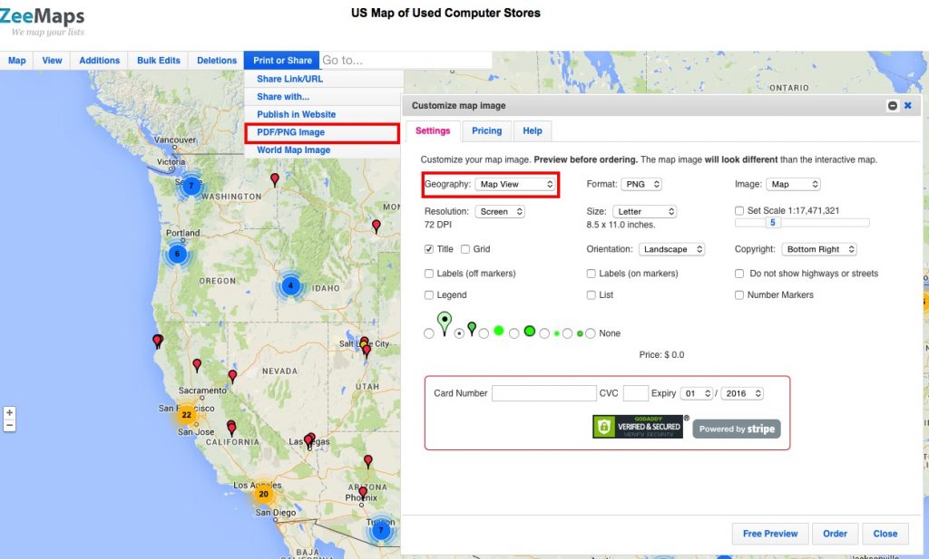
Task: Click the Free Preview button
Action: (x=769, y=534)
